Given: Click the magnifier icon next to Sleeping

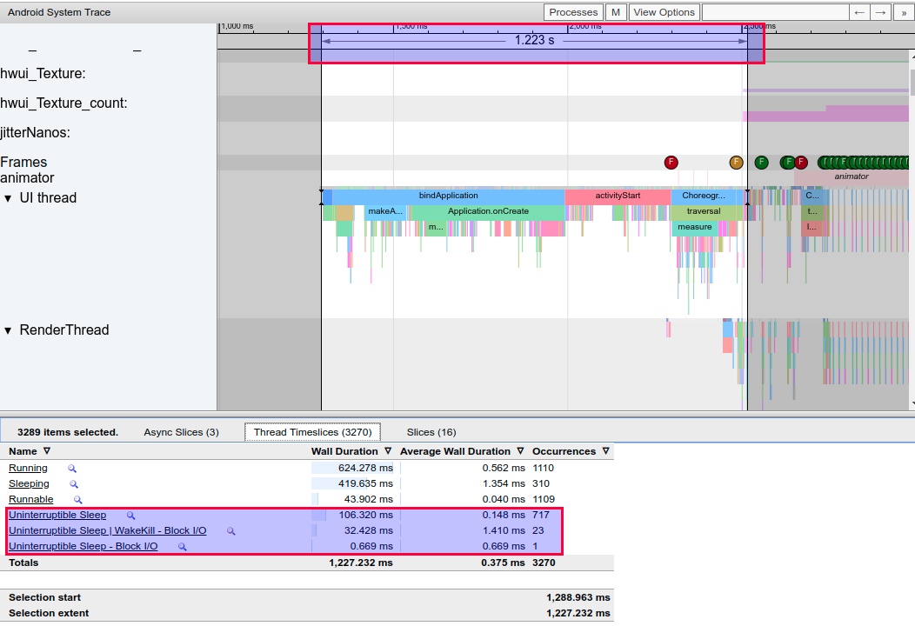Looking at the screenshot, I should [74, 484].
